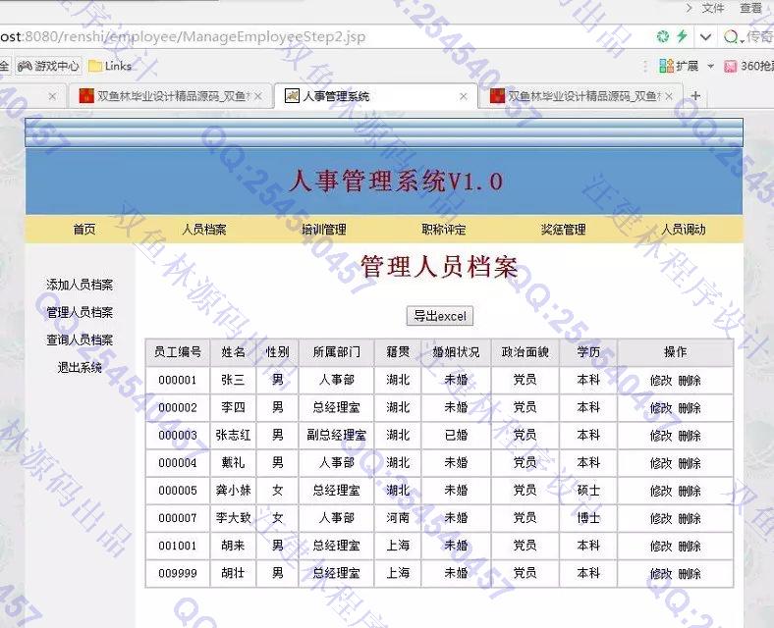Open 培训管理 navigation item
Image resolution: width=774 pixels, height=628 pixels.
(324, 230)
